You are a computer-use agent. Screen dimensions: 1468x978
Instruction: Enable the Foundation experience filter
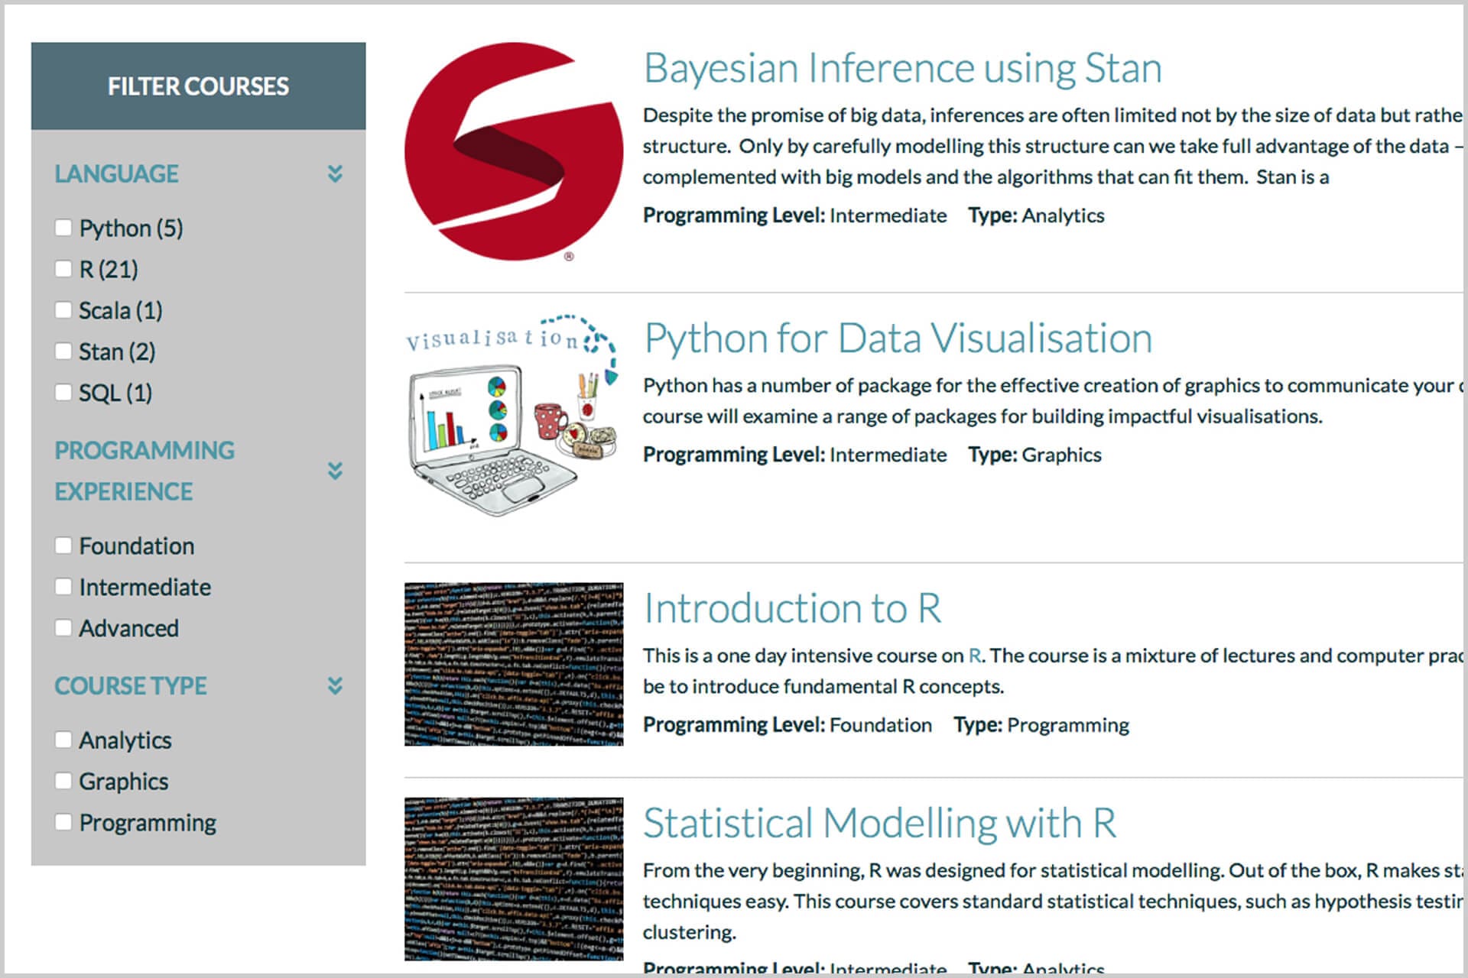point(63,545)
